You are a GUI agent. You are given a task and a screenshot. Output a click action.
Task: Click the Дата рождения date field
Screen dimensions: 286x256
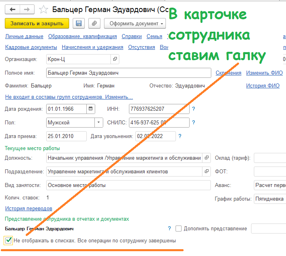point(66,109)
